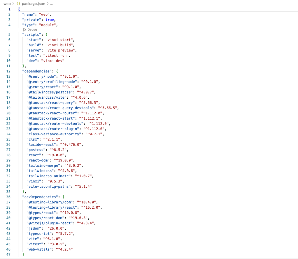This screenshot has width=298, height=259.
Task: Click the "@sentry/profiling-node" dependency name
Action: click(52, 82)
